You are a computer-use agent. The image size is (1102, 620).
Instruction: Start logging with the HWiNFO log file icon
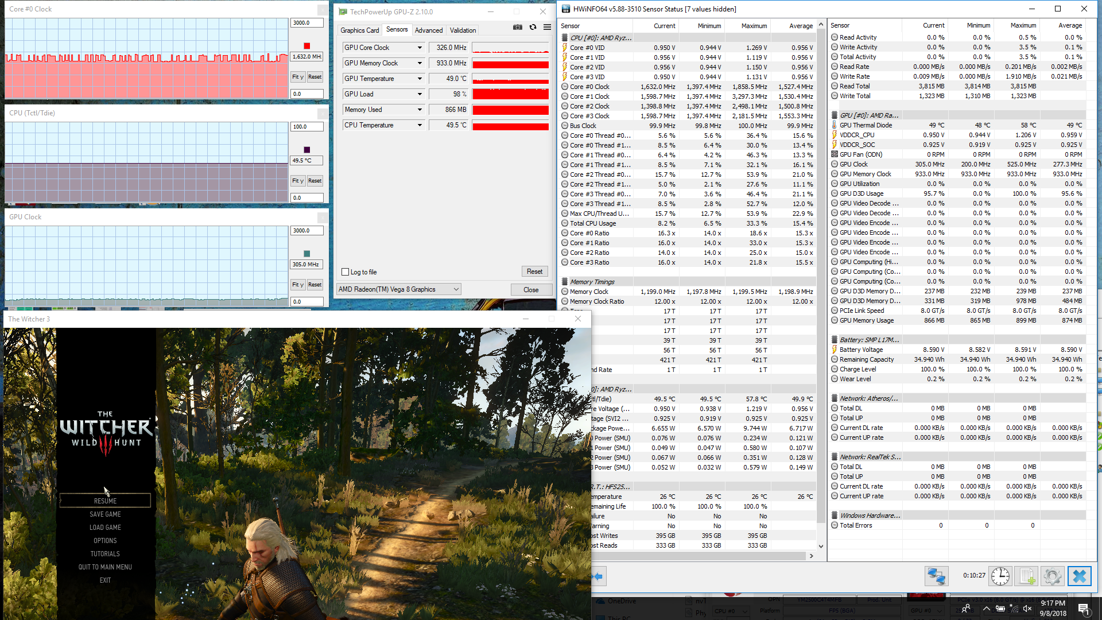(x=1026, y=576)
